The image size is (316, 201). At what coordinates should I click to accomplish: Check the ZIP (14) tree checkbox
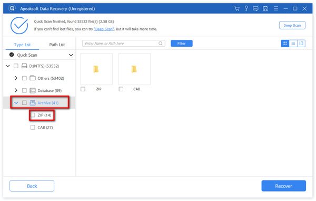(33, 115)
